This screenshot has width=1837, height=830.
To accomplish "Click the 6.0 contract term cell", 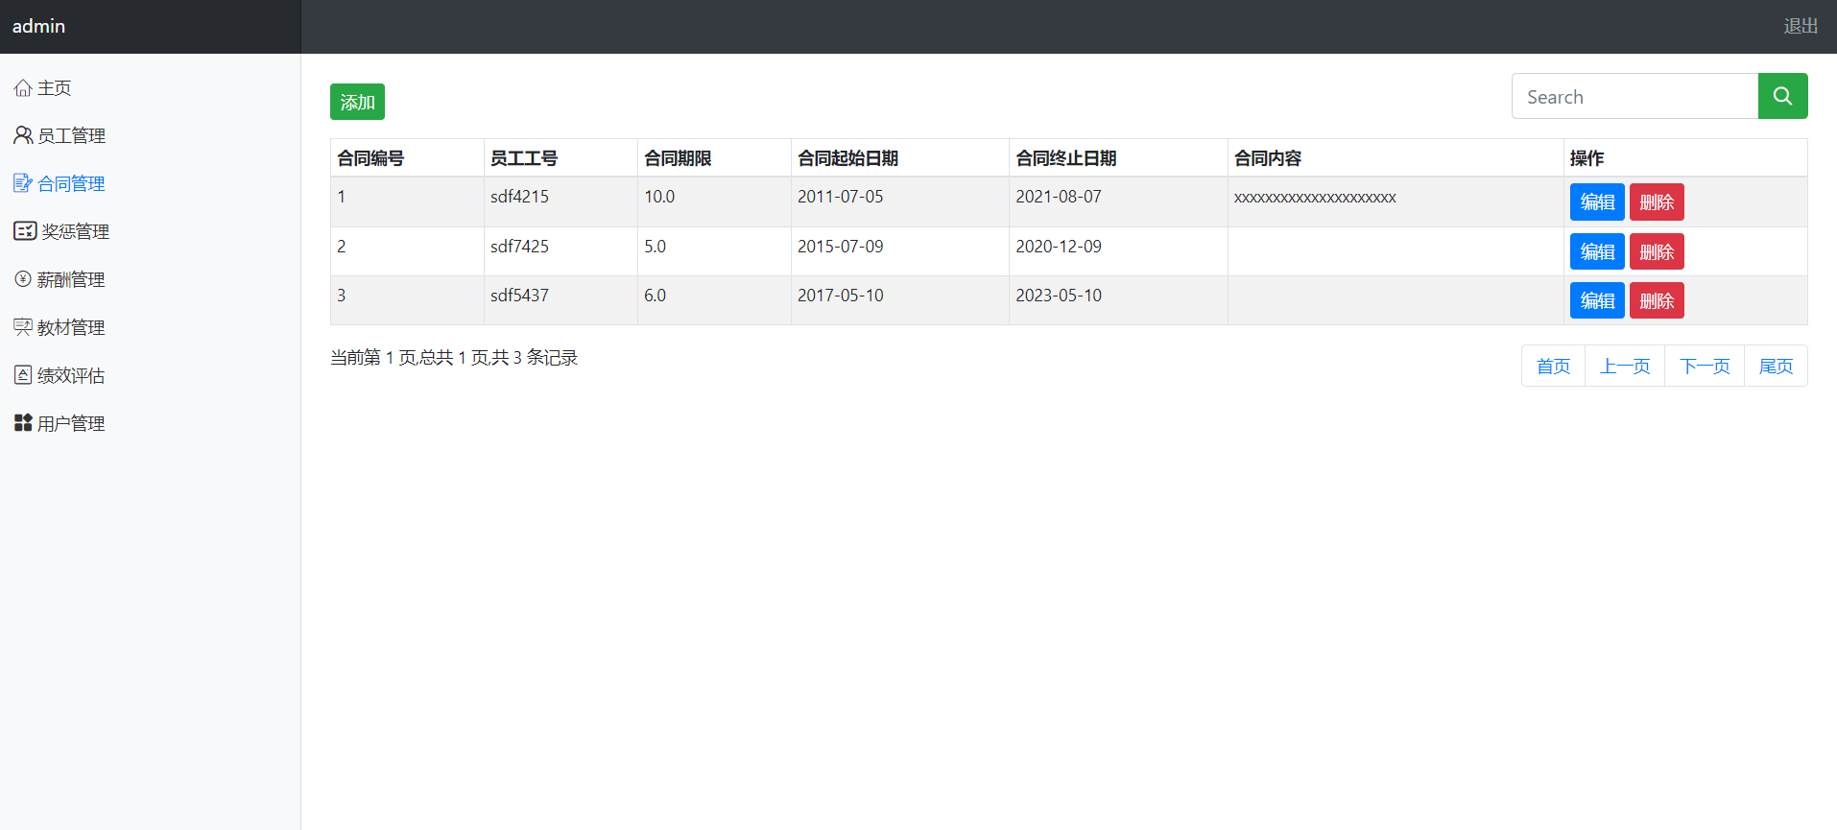I will [714, 300].
